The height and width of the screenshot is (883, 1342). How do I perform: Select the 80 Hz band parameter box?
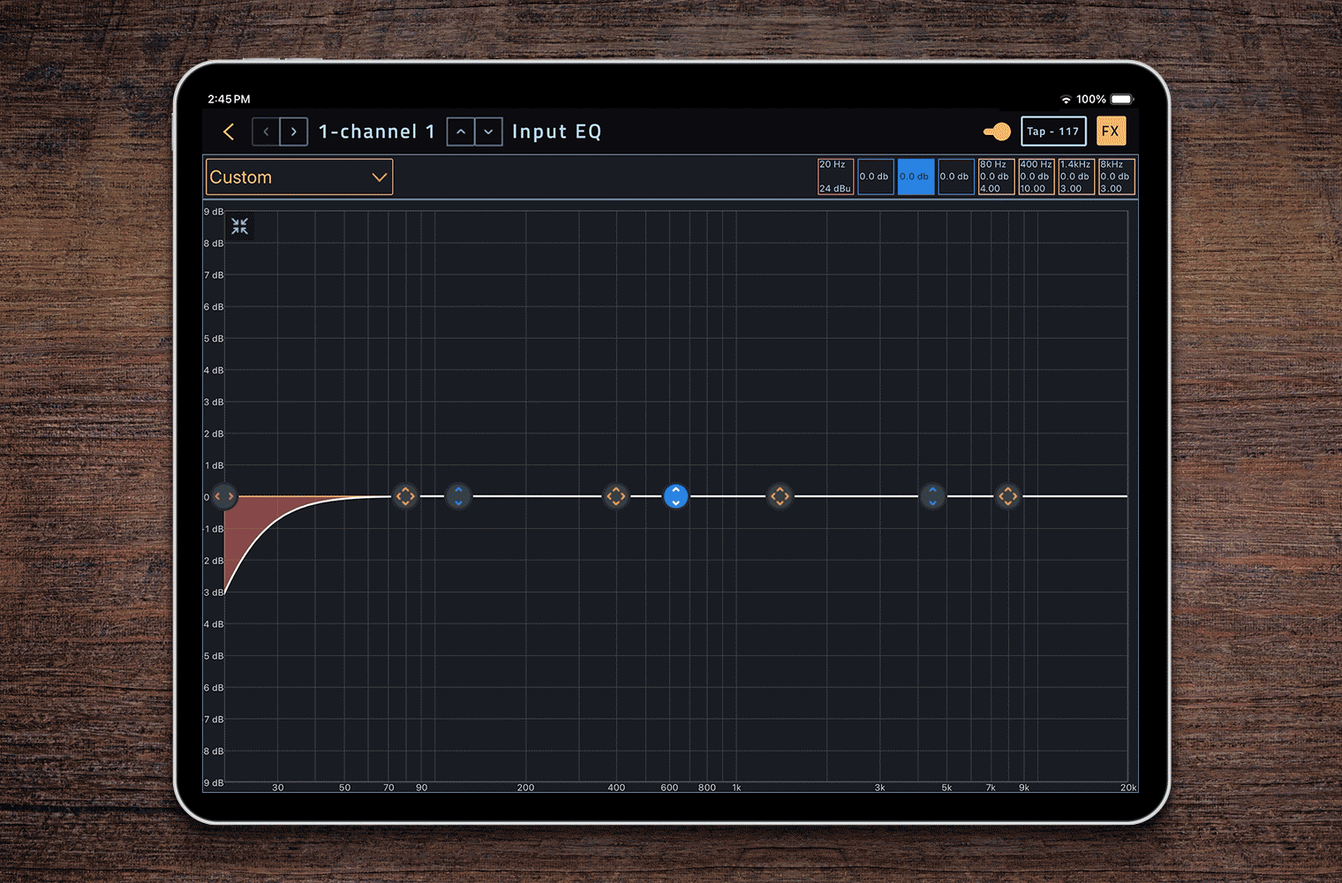[x=995, y=177]
